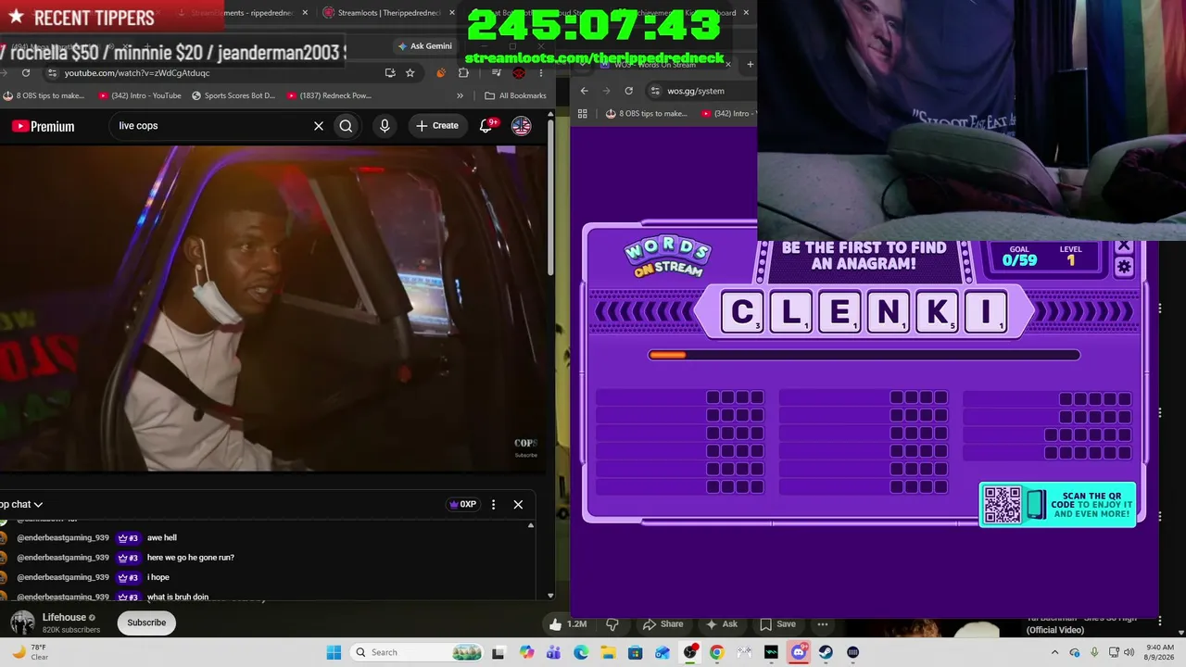Image resolution: width=1186 pixels, height=667 pixels.
Task: Click the Ask button below the video
Action: [722, 624]
